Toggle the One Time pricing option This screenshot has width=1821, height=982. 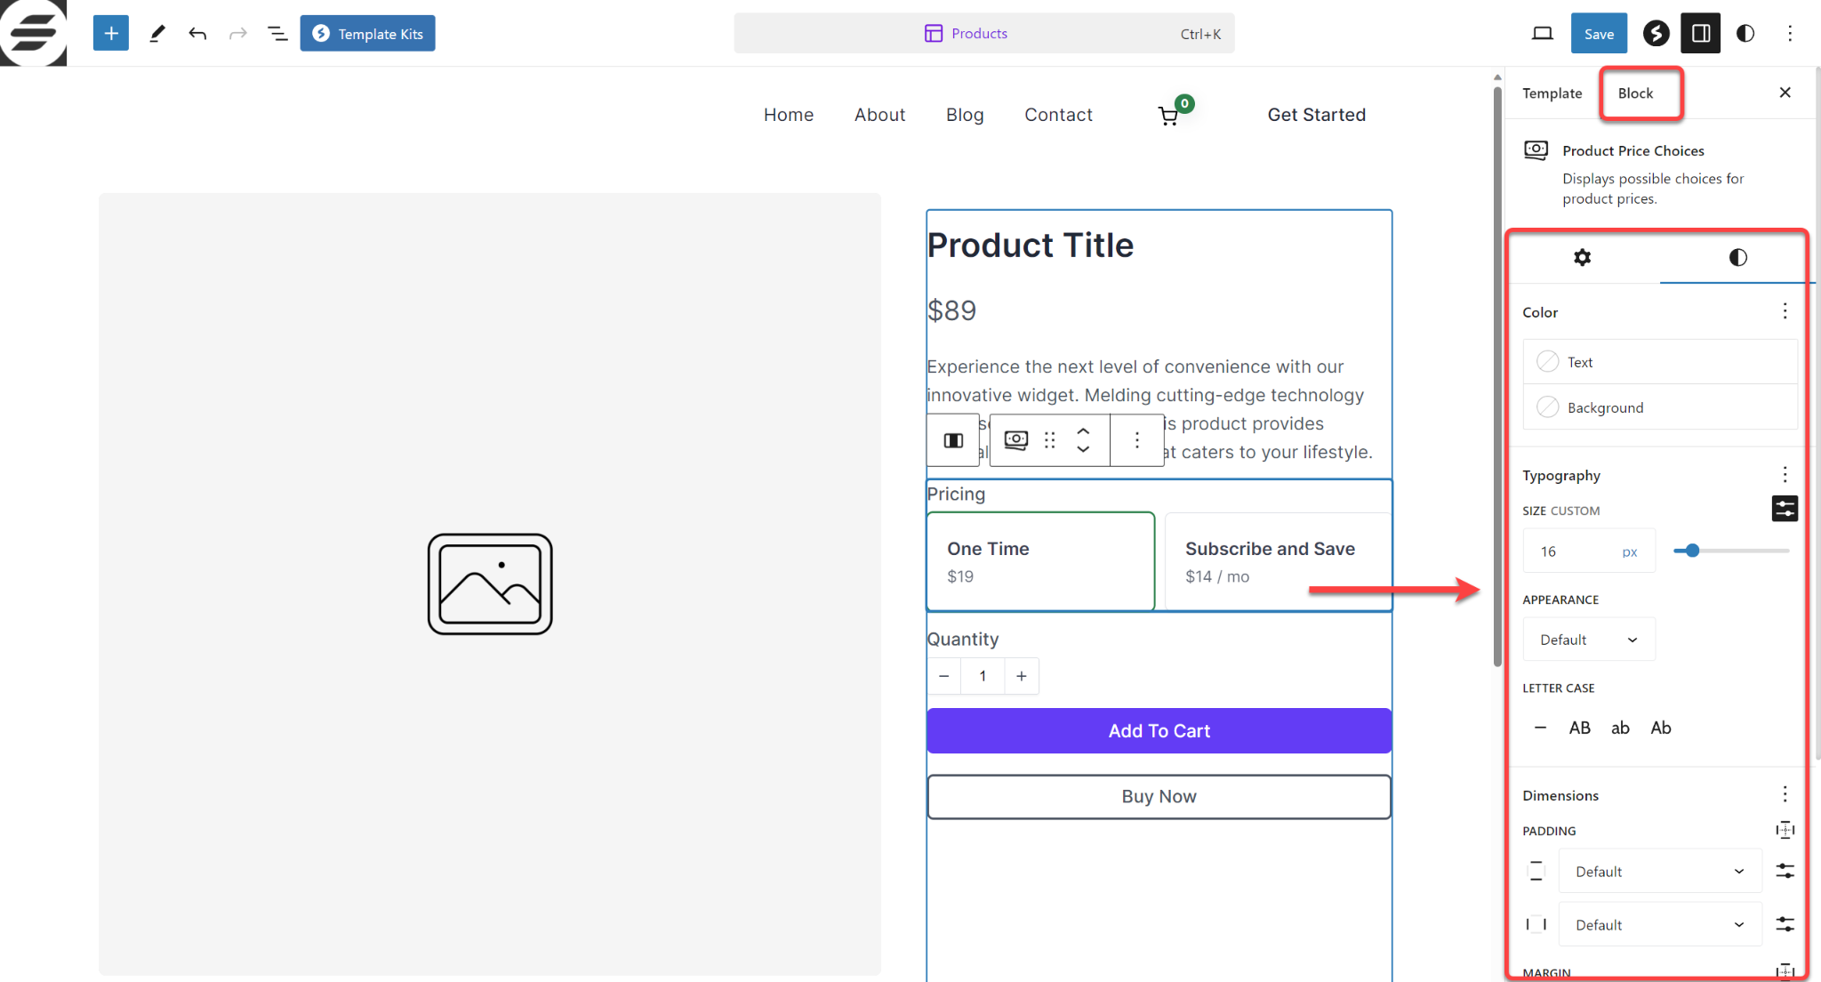1039,561
